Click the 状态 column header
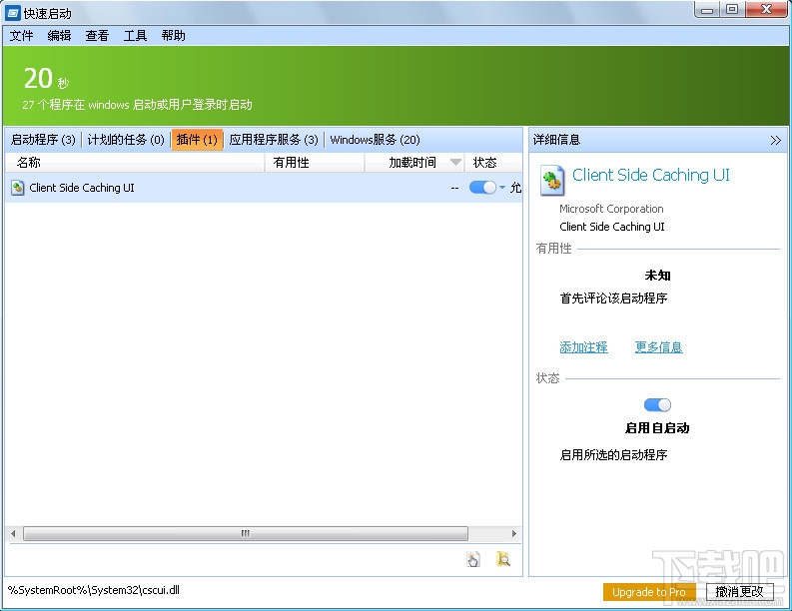Image resolution: width=792 pixels, height=611 pixels. tap(493, 163)
